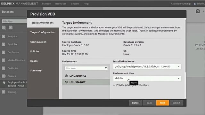Viewport: 205px width, 115px height.
Task: Click the Cancel button
Action: [135, 103]
